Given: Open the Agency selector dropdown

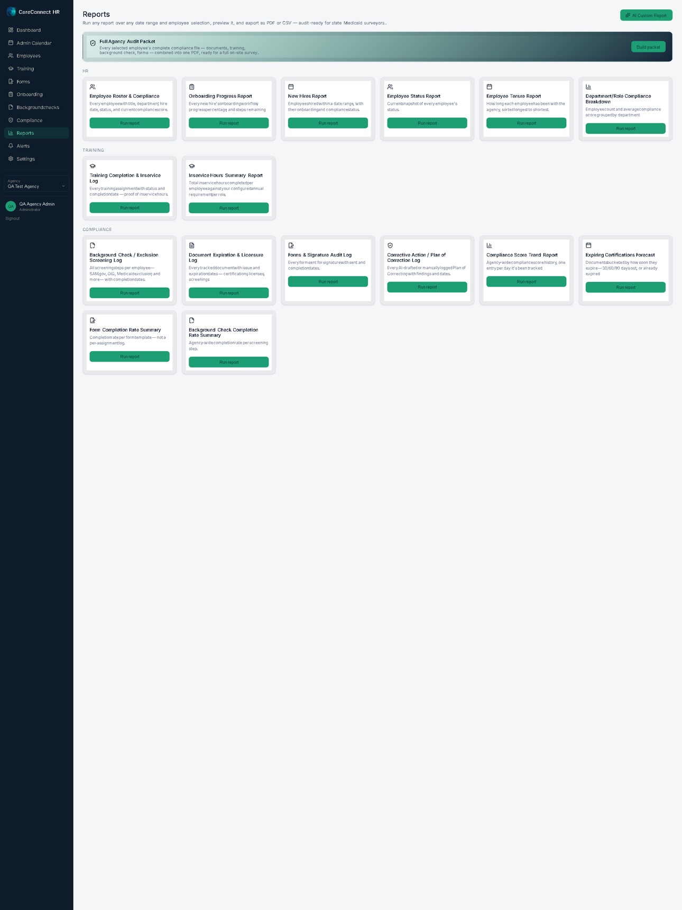Looking at the screenshot, I should point(36,184).
